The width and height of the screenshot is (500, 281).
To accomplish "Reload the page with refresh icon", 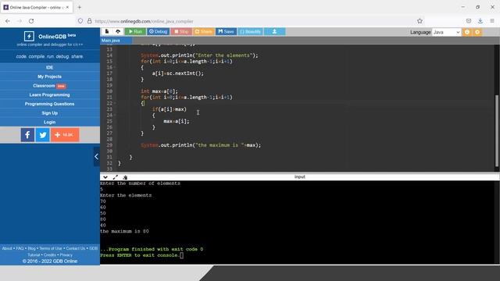I will pos(31,21).
